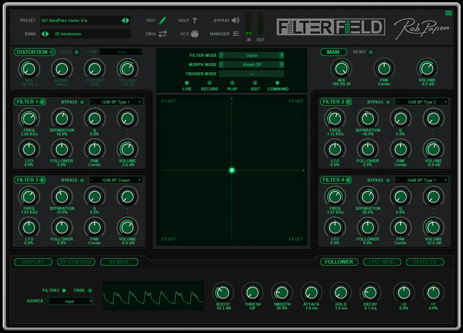463x333 pixels.
Task: Switch to the LFO / Mod tab
Action: [382, 262]
